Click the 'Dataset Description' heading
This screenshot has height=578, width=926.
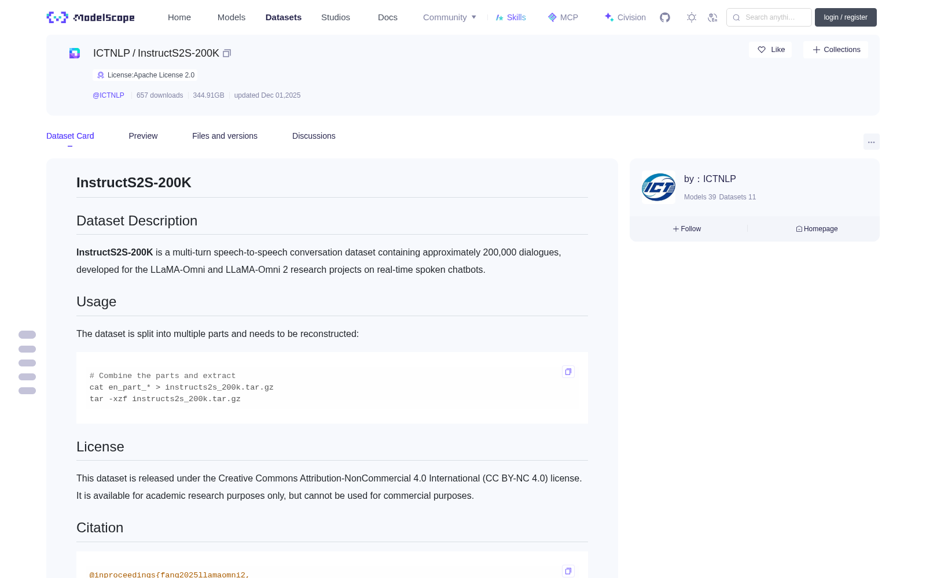coord(137,221)
